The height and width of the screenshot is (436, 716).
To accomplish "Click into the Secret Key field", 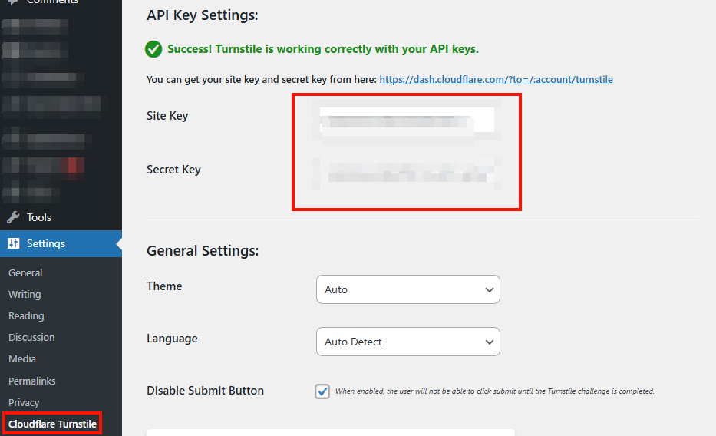I will [x=407, y=174].
